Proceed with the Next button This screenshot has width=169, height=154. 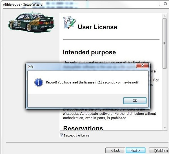[135, 150]
